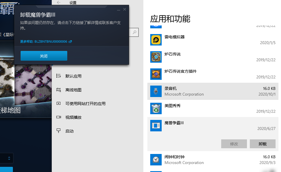Click the 录音机 app icon
Screen dimensions: 281x172
tap(156, 91)
